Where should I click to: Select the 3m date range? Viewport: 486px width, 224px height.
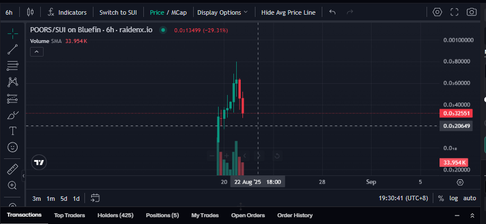[37, 199]
